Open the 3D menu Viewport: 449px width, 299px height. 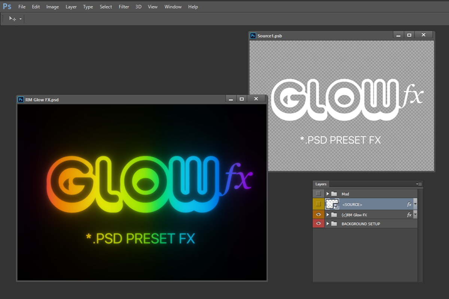[138, 7]
